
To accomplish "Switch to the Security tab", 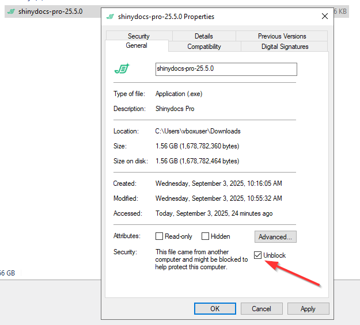I will 138,36.
